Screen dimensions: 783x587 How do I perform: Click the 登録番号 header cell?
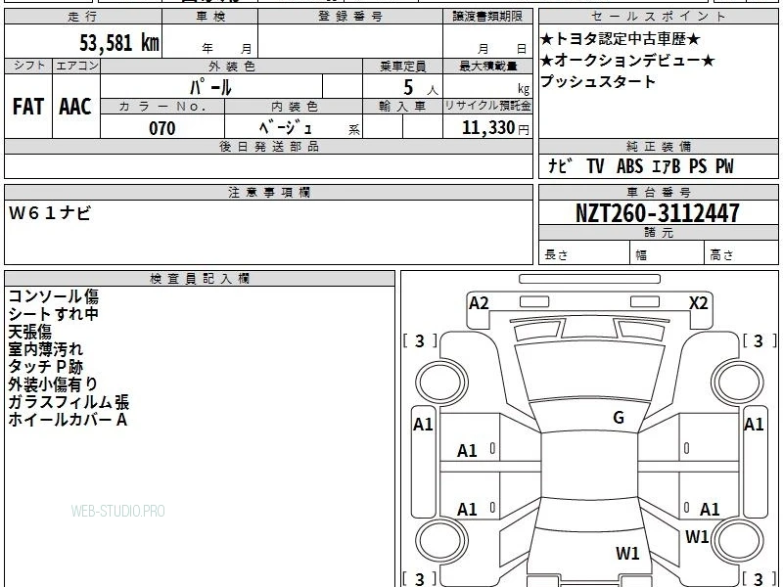[350, 17]
